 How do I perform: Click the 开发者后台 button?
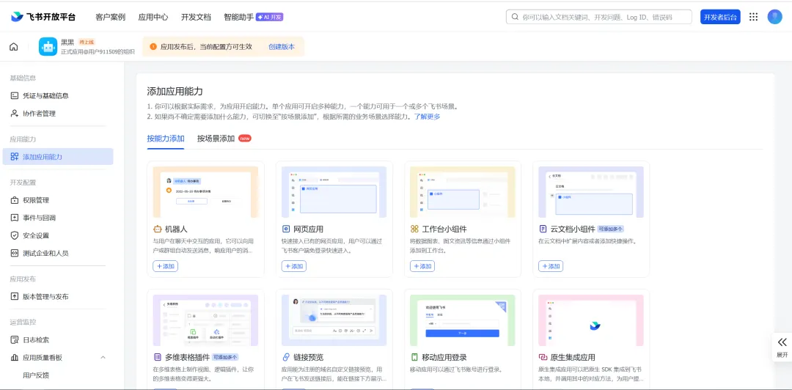coord(720,17)
